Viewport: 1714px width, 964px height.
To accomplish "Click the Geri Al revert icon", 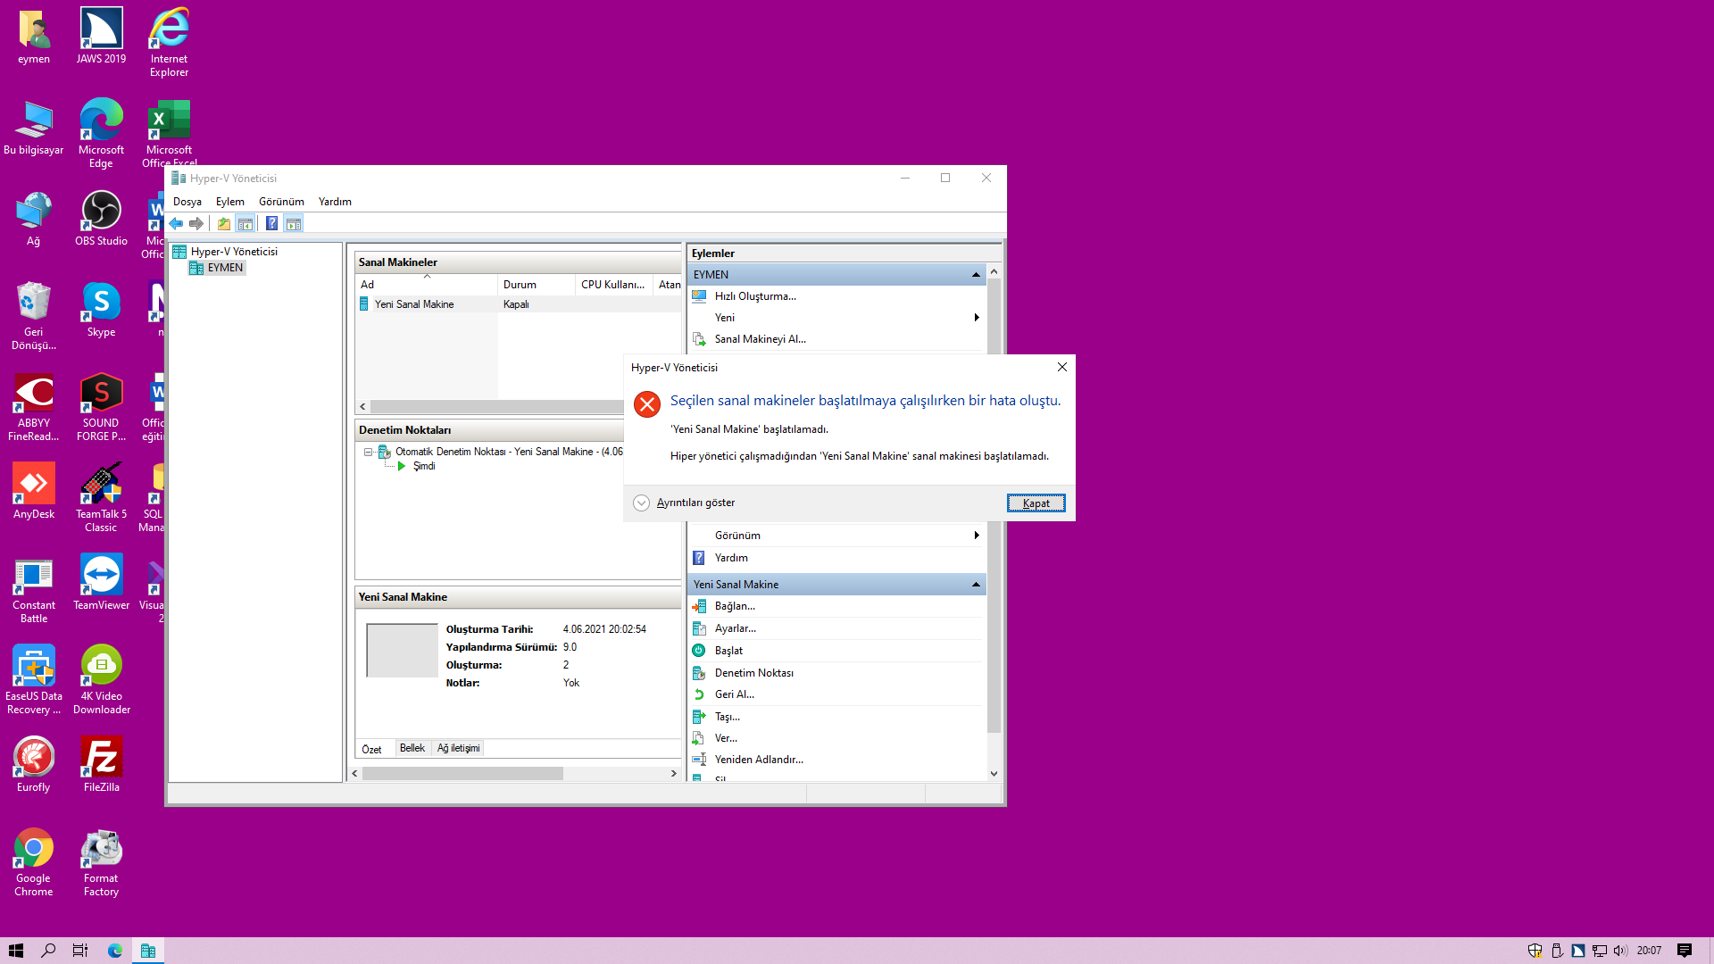I will [x=699, y=694].
